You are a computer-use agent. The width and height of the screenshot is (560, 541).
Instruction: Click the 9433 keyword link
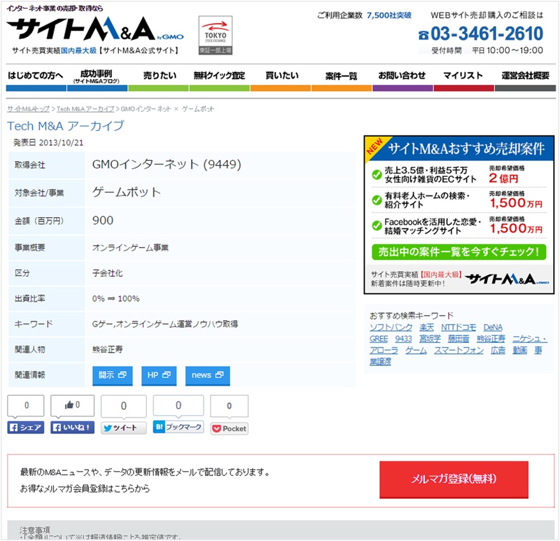click(403, 339)
